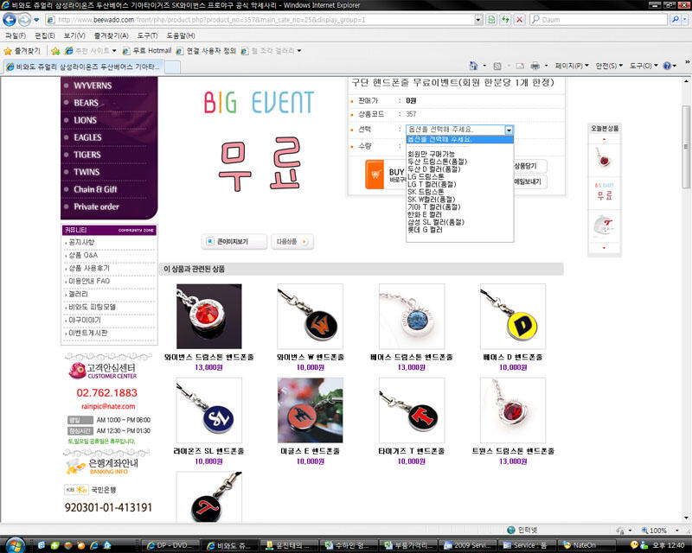Stop page loading with the red X icon
Viewport: 692px width, 553px height.
click(x=520, y=20)
